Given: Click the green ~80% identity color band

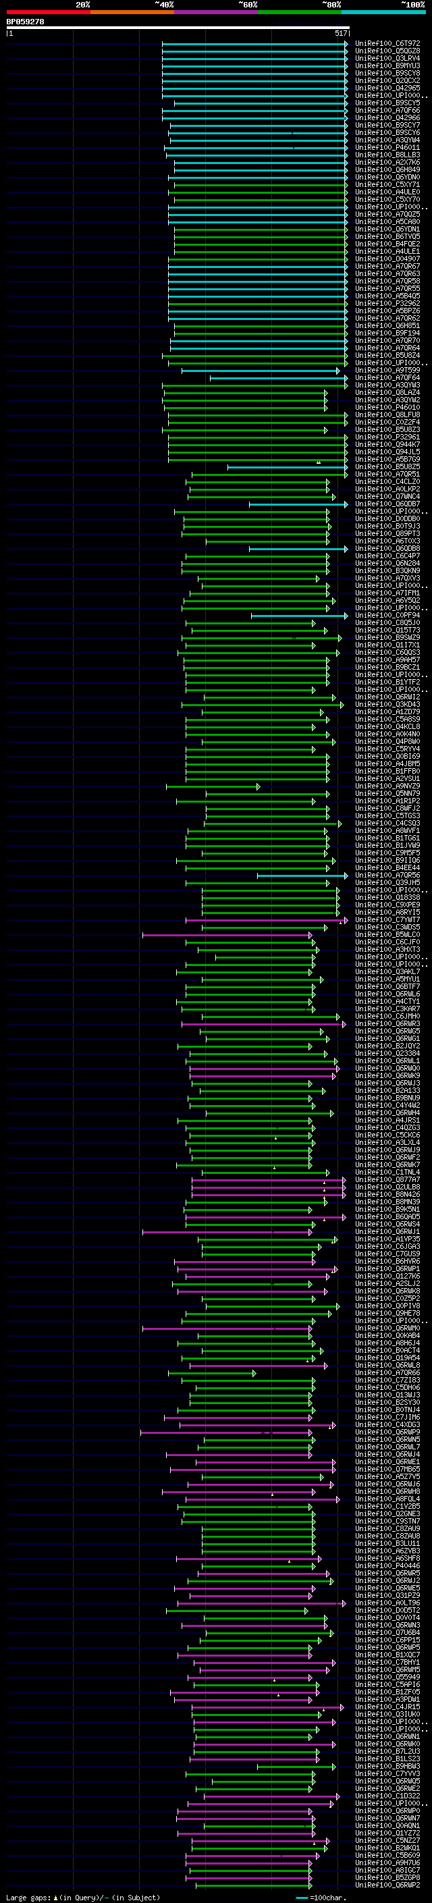Looking at the screenshot, I should click(x=300, y=12).
